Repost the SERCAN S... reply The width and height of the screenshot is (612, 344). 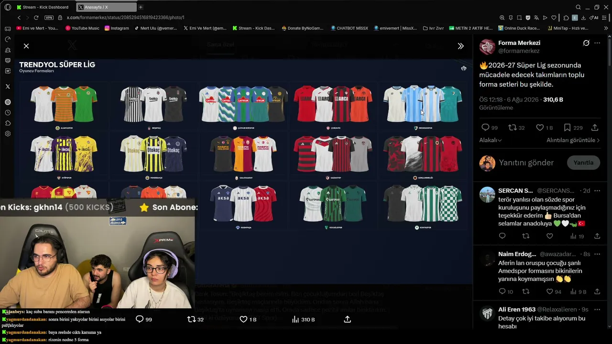tap(526, 236)
